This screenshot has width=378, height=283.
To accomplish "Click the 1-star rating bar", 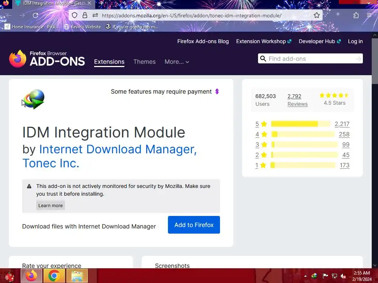I will coord(303,165).
